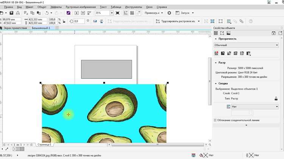This screenshot has height=159, width=284.
Task: Expand more properties with bottom arrow
Action: [x=246, y=125]
